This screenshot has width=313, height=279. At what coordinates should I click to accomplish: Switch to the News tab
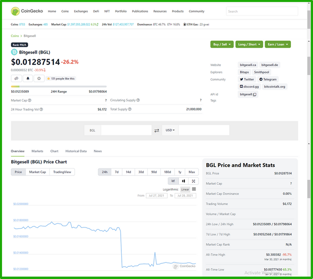(x=98, y=151)
